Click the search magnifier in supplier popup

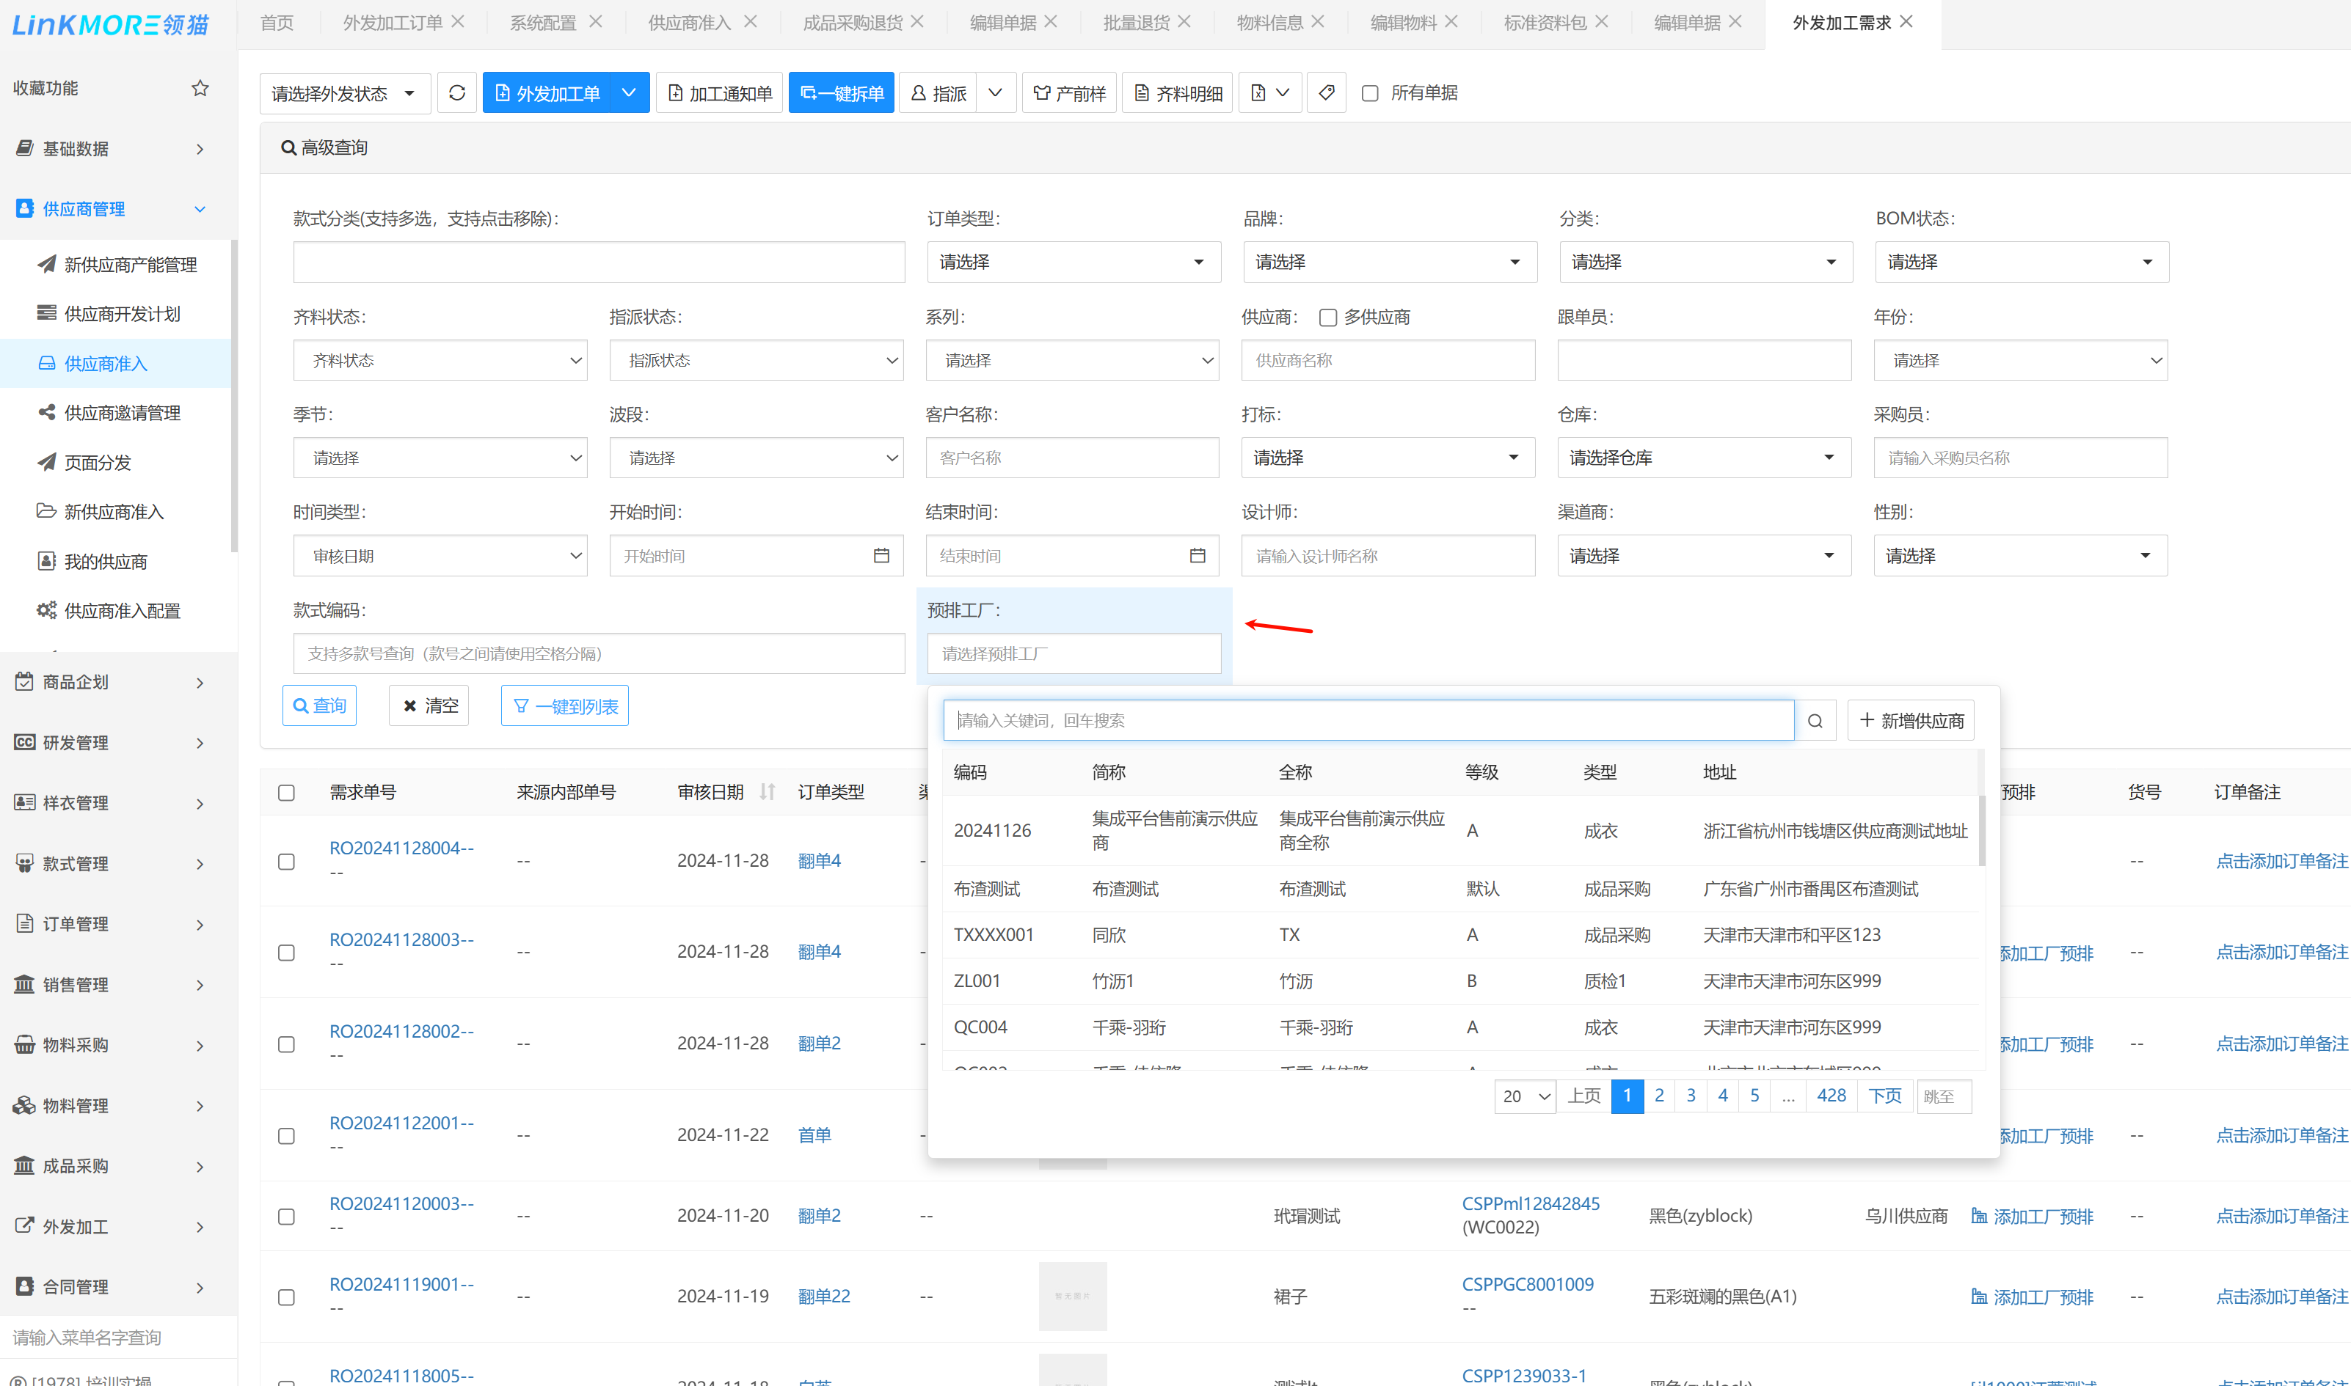coord(1815,721)
